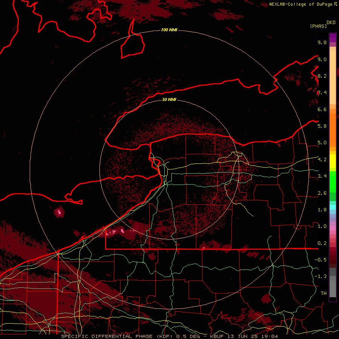Click the dark orange band of the color scale

[333, 130]
